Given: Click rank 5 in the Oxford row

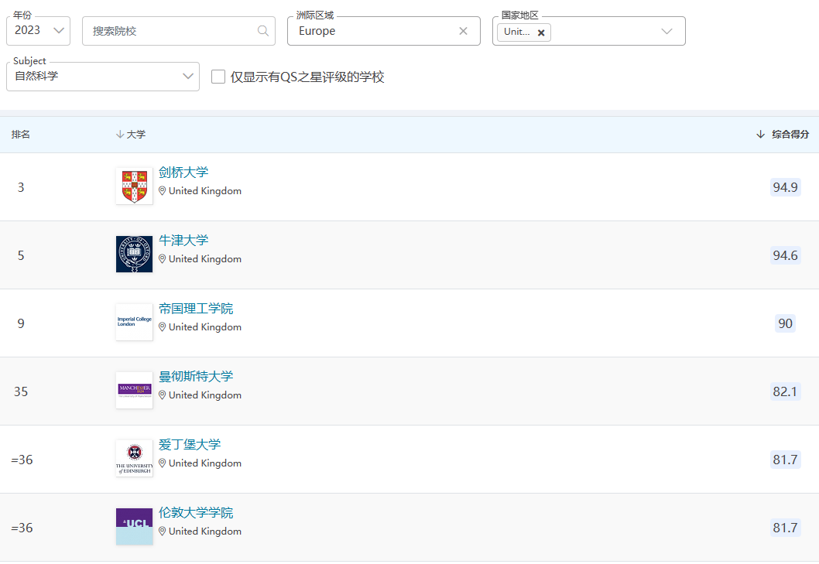Looking at the screenshot, I should point(21,255).
